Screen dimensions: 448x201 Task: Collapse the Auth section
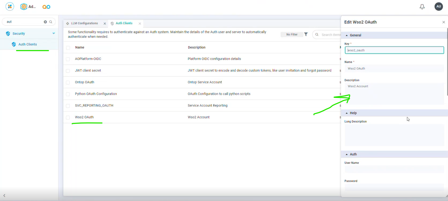347,154
